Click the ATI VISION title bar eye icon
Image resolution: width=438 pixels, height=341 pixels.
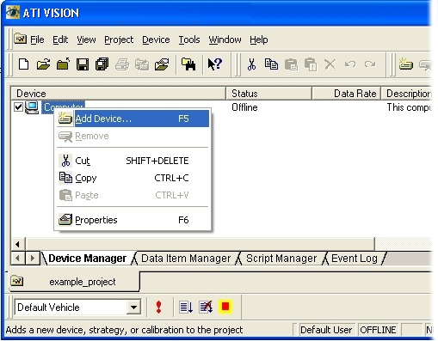click(x=13, y=12)
